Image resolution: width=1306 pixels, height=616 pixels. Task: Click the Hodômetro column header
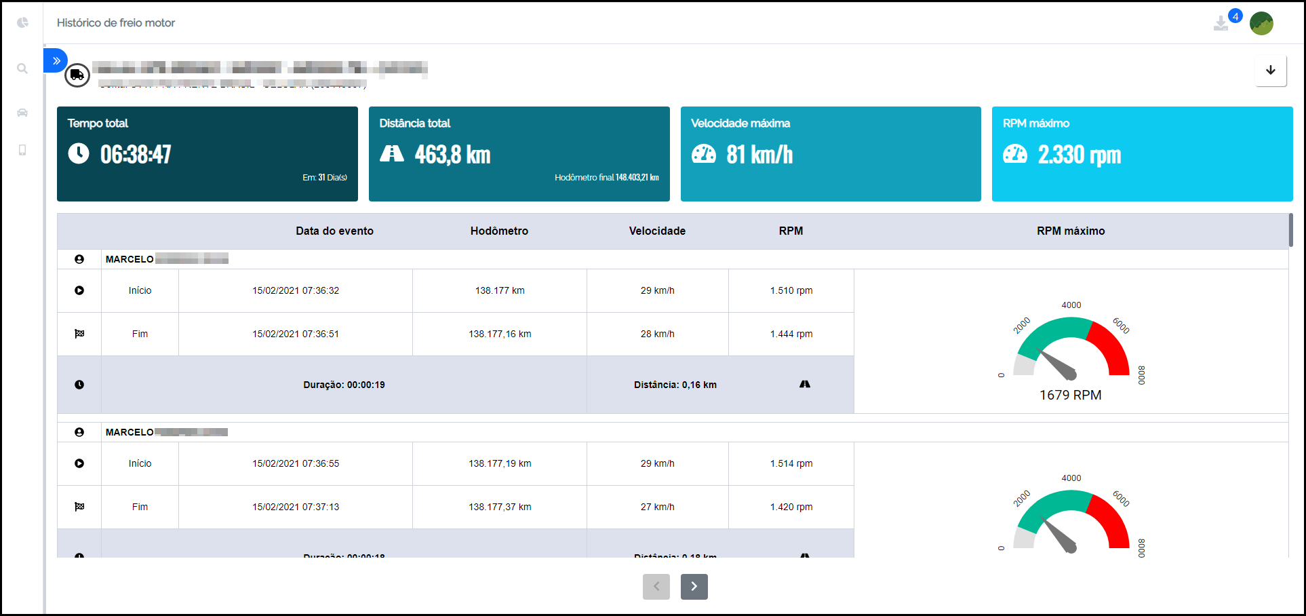(x=499, y=231)
